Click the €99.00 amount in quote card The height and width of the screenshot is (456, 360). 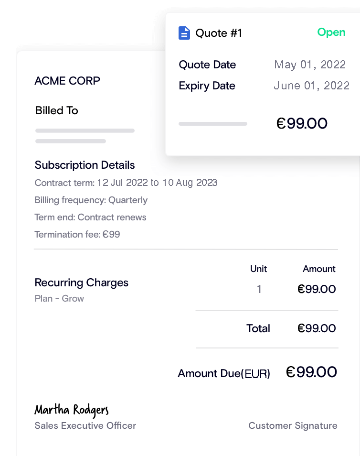[302, 124]
